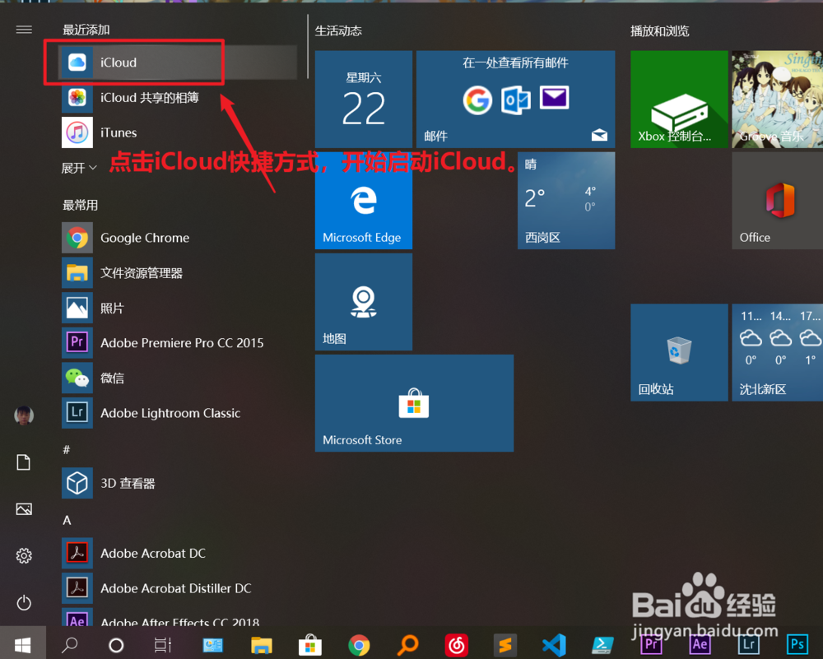Open Google Chrome from most used list
823x659 pixels.
click(179, 238)
